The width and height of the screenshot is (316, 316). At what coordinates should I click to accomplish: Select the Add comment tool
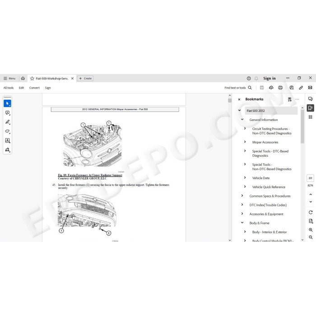tap(8, 113)
